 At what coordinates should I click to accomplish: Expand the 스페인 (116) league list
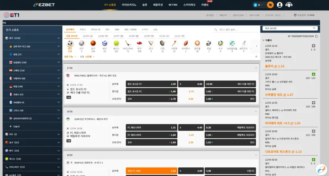59,70
